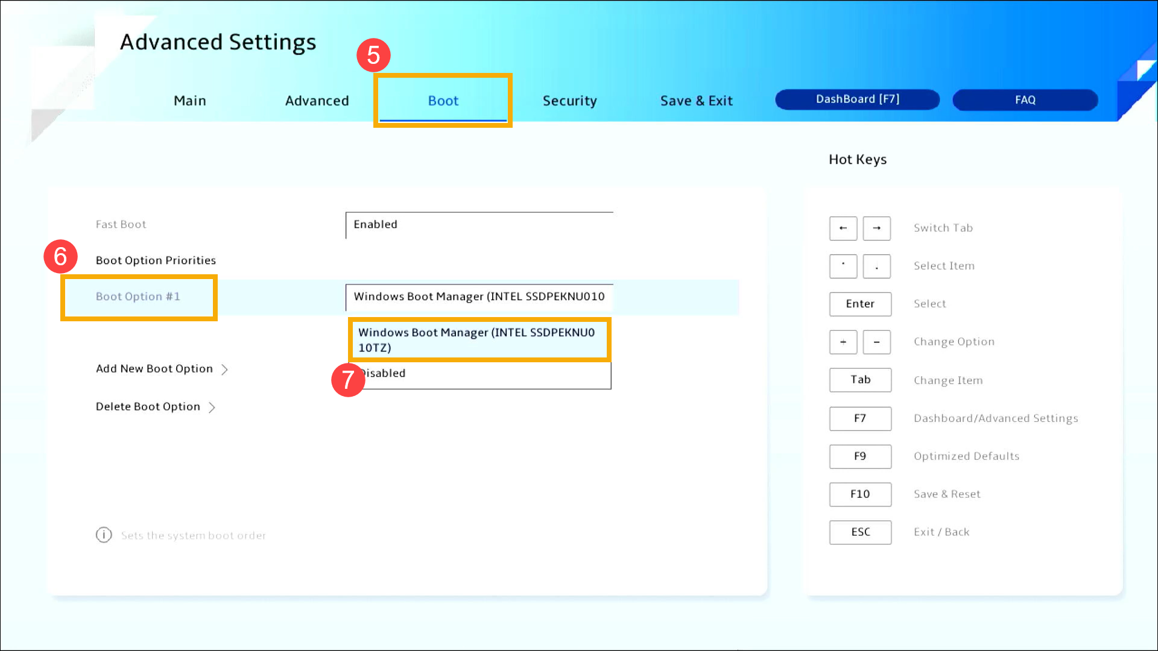Image resolution: width=1158 pixels, height=651 pixels.
Task: Click the plus Change Option key
Action: [x=843, y=342]
